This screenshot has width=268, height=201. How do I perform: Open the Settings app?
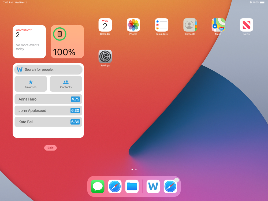[x=105, y=56]
